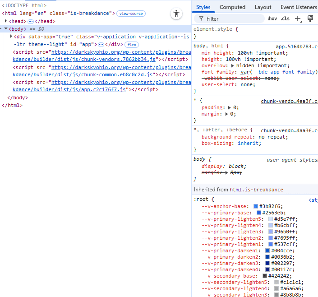The height and width of the screenshot is (297, 318).
Task: Click the box-sizing inherit declaration
Action: tap(231, 144)
